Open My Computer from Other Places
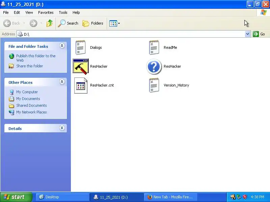 [x=27, y=92]
